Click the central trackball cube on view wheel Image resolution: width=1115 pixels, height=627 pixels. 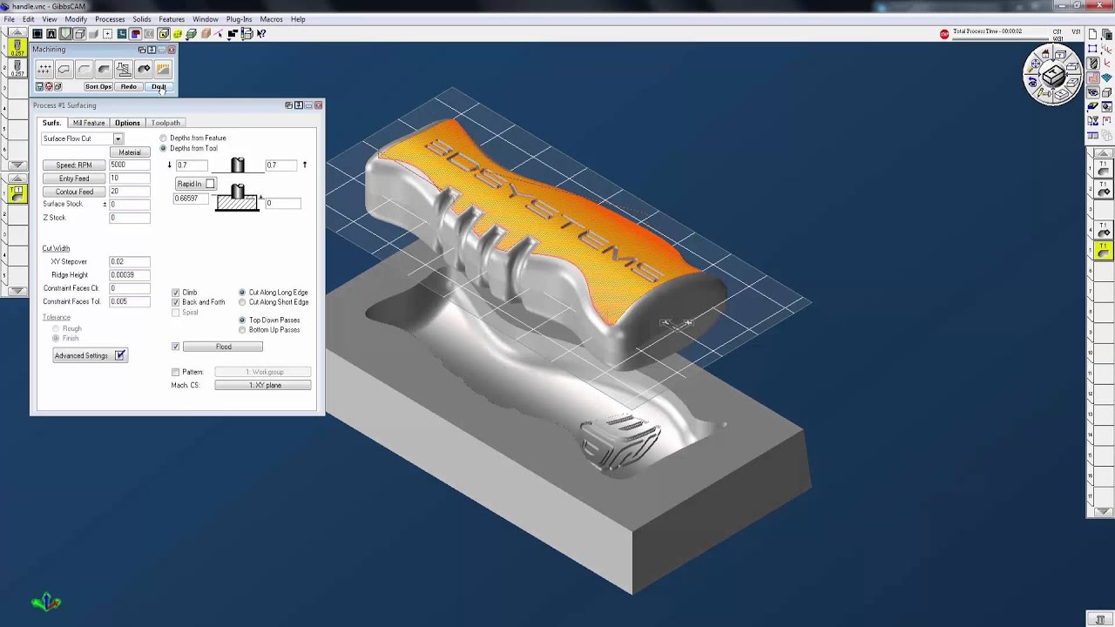(x=1053, y=77)
